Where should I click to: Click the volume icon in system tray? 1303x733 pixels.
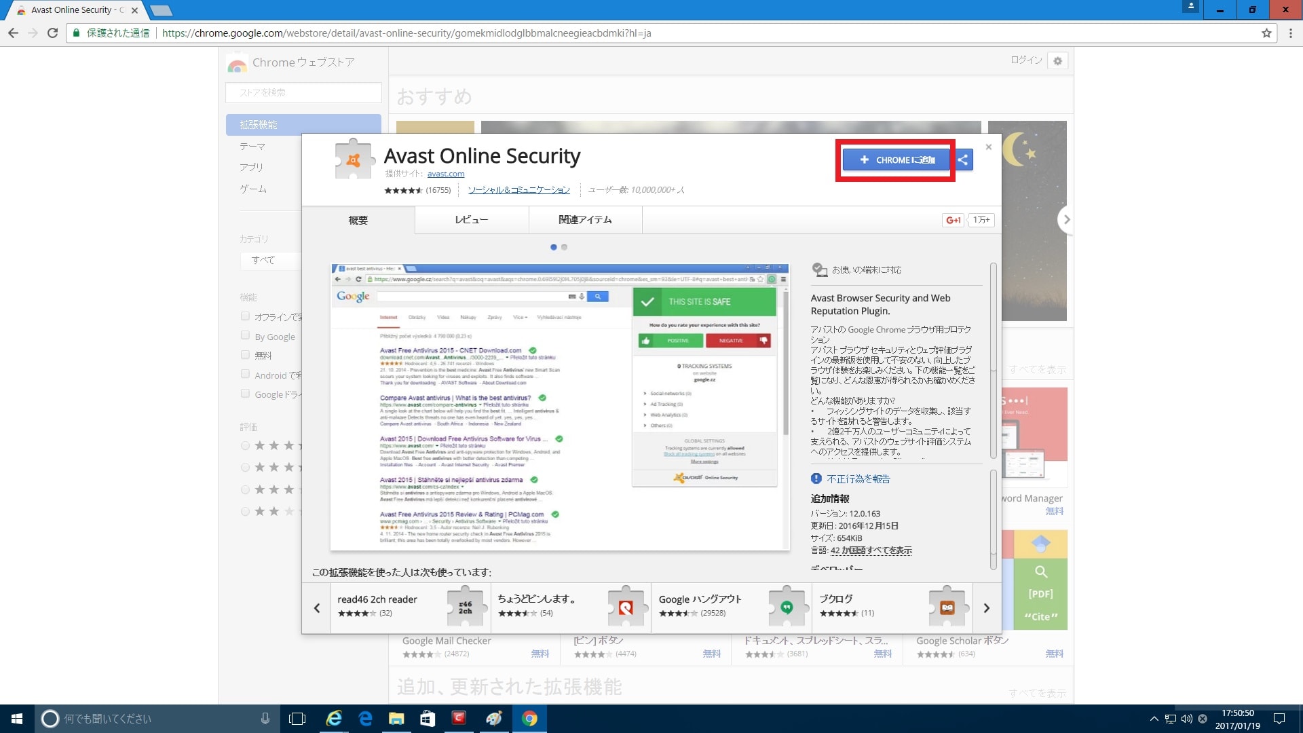pos(1187,718)
